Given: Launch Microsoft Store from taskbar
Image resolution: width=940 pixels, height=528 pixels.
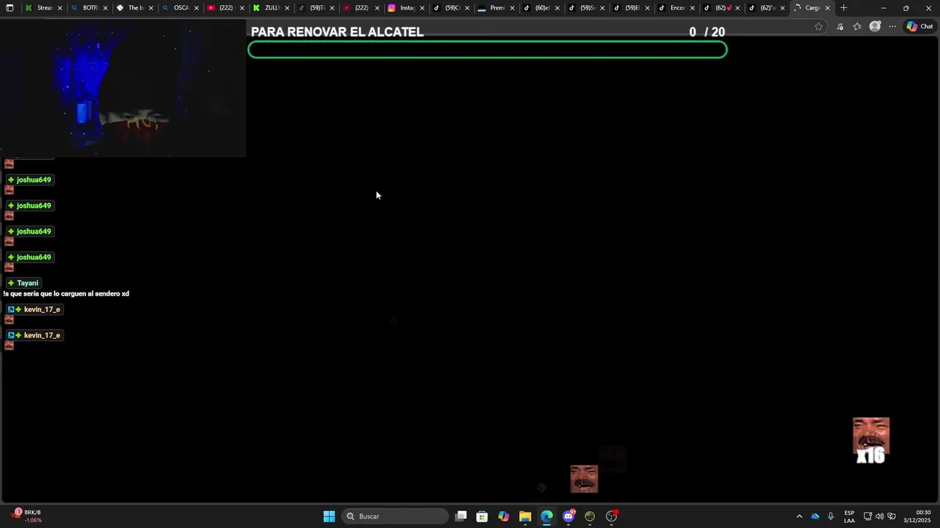Looking at the screenshot, I should coord(482,516).
